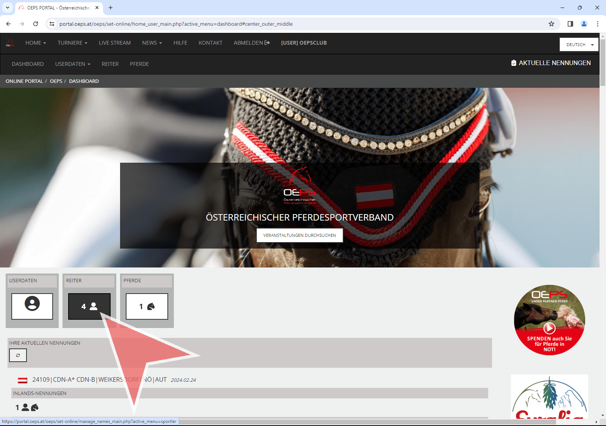This screenshot has height=426, width=606.
Task: Open the Reiter tile showing 4 riders
Action: point(89,306)
